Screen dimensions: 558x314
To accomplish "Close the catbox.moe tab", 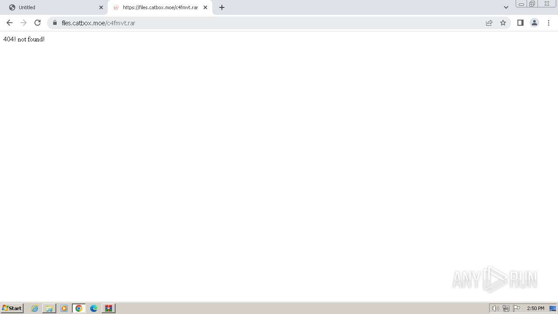I will pos(205,7).
